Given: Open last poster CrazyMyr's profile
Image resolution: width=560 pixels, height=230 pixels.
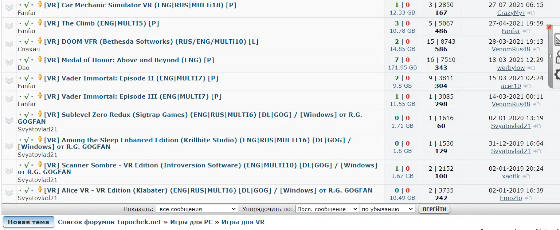Looking at the screenshot, I should 511,13.
